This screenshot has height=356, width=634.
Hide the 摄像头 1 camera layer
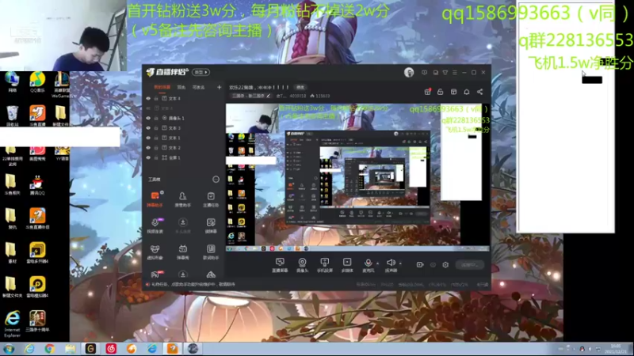pos(148,118)
